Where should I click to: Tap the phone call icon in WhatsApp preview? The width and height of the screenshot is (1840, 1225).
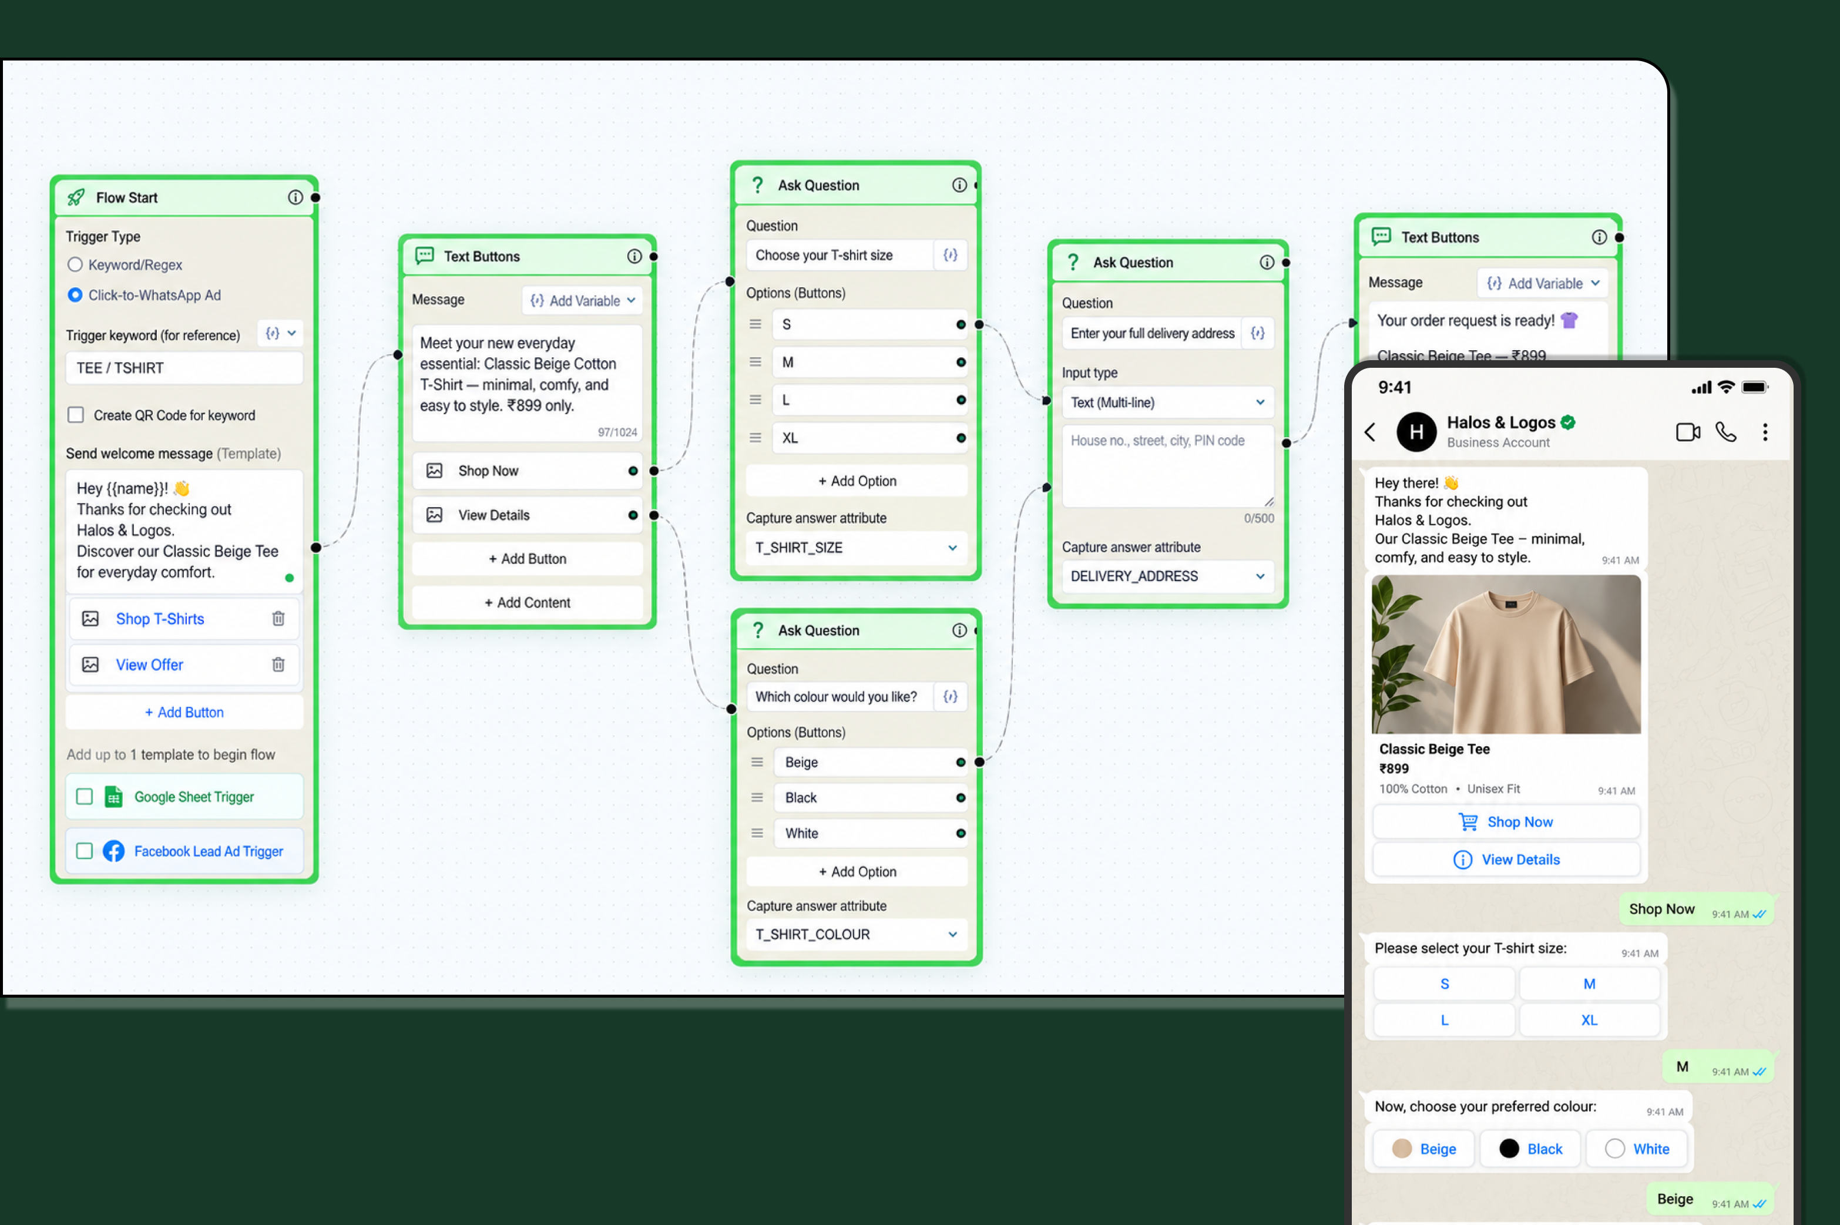[x=1726, y=432]
